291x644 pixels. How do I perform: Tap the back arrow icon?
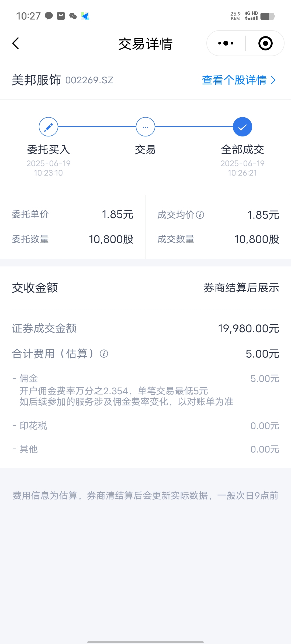tap(16, 43)
